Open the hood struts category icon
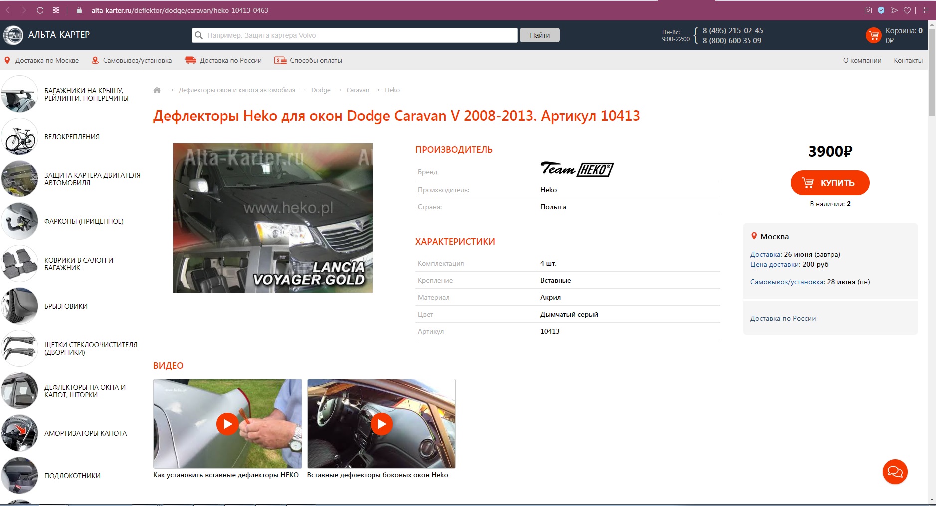Screen dimensions: 936x506 pos(19,433)
